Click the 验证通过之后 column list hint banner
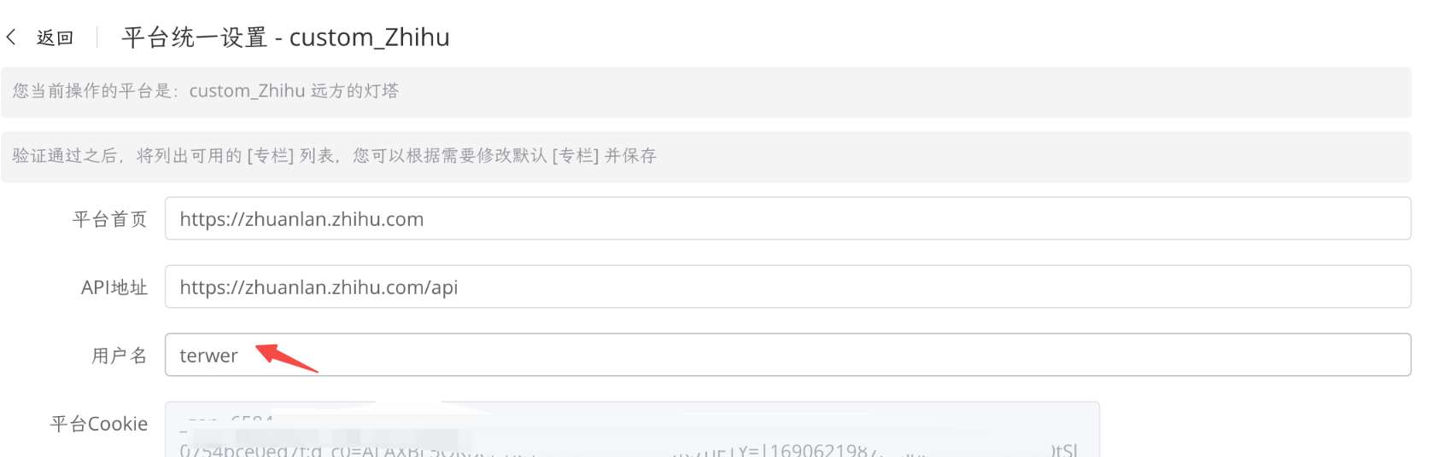 tap(705, 156)
